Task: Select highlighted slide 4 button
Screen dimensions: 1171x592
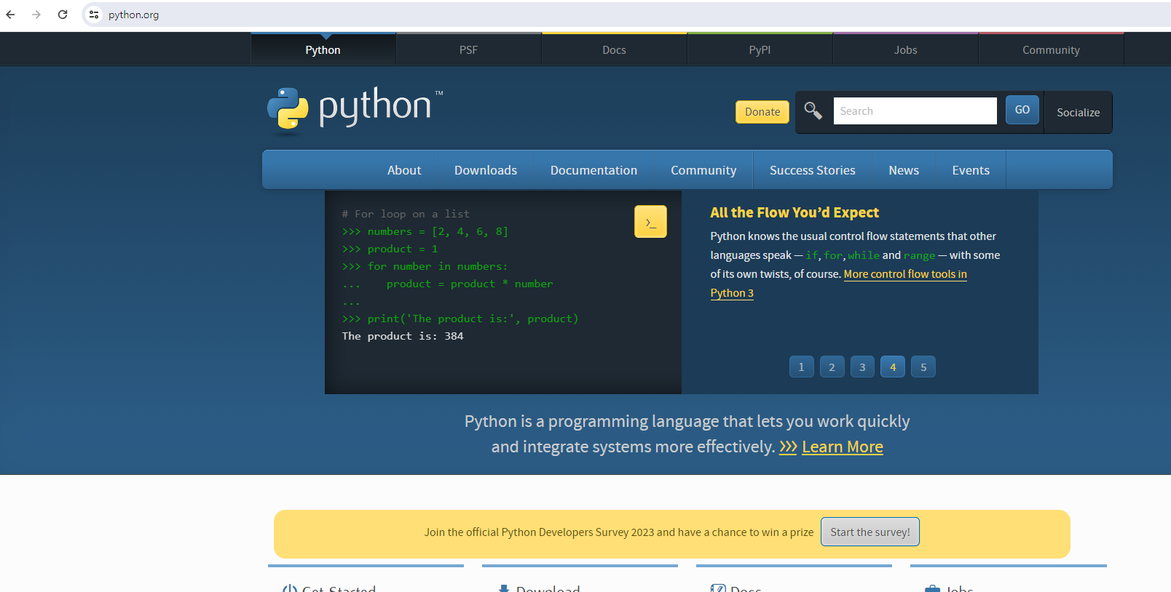Action: click(893, 367)
